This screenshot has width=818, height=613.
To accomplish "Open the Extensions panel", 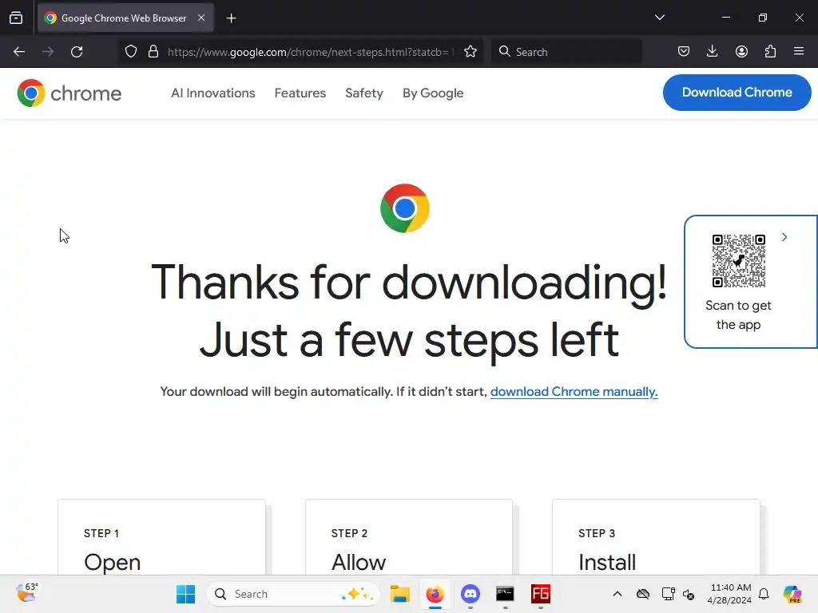I will pyautogui.click(x=770, y=52).
